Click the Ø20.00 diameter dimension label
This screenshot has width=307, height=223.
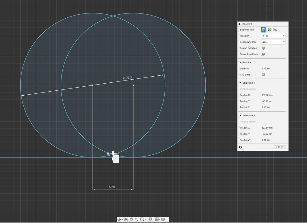click(128, 77)
